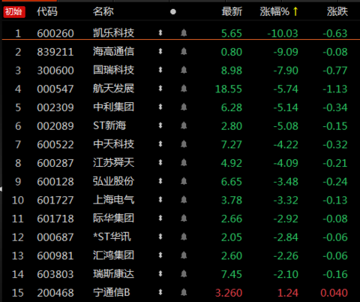Click the red 初始 button
This screenshot has width=360, height=302.
point(14,12)
